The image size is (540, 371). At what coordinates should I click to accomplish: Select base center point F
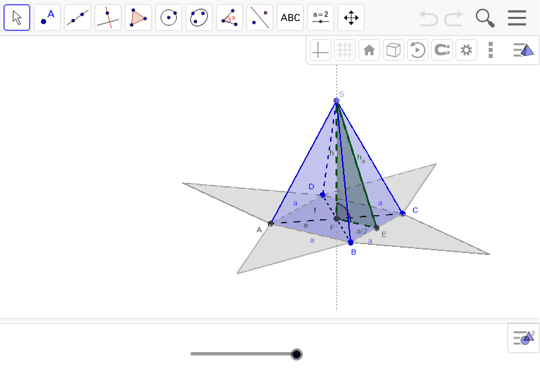click(x=336, y=219)
